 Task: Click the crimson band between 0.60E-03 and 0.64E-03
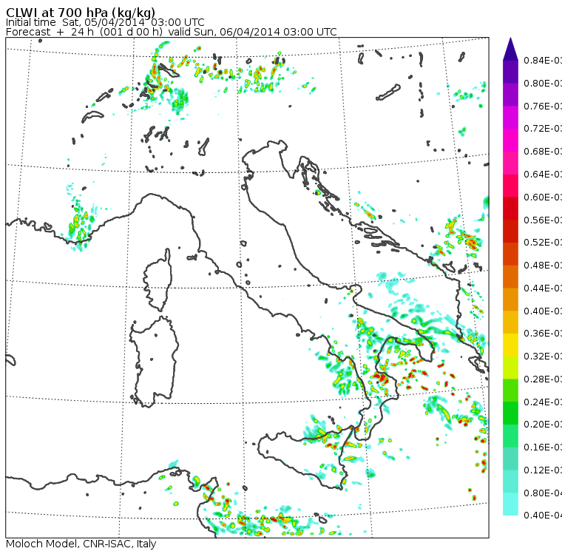coord(510,186)
